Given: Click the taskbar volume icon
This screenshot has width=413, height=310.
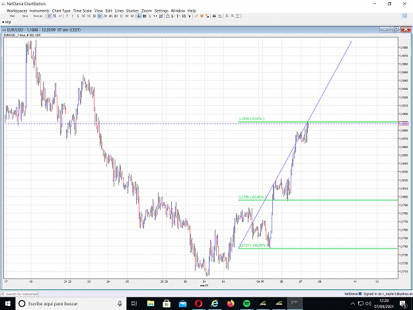Looking at the screenshot, I should click(368, 303).
